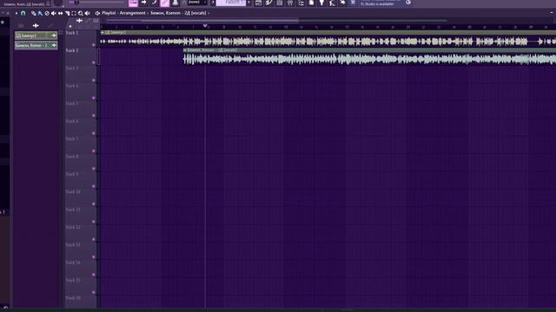This screenshot has height=312, width=556.
Task: Select the Delete tool in playlist toolbar
Action: pyautogui.click(x=47, y=13)
